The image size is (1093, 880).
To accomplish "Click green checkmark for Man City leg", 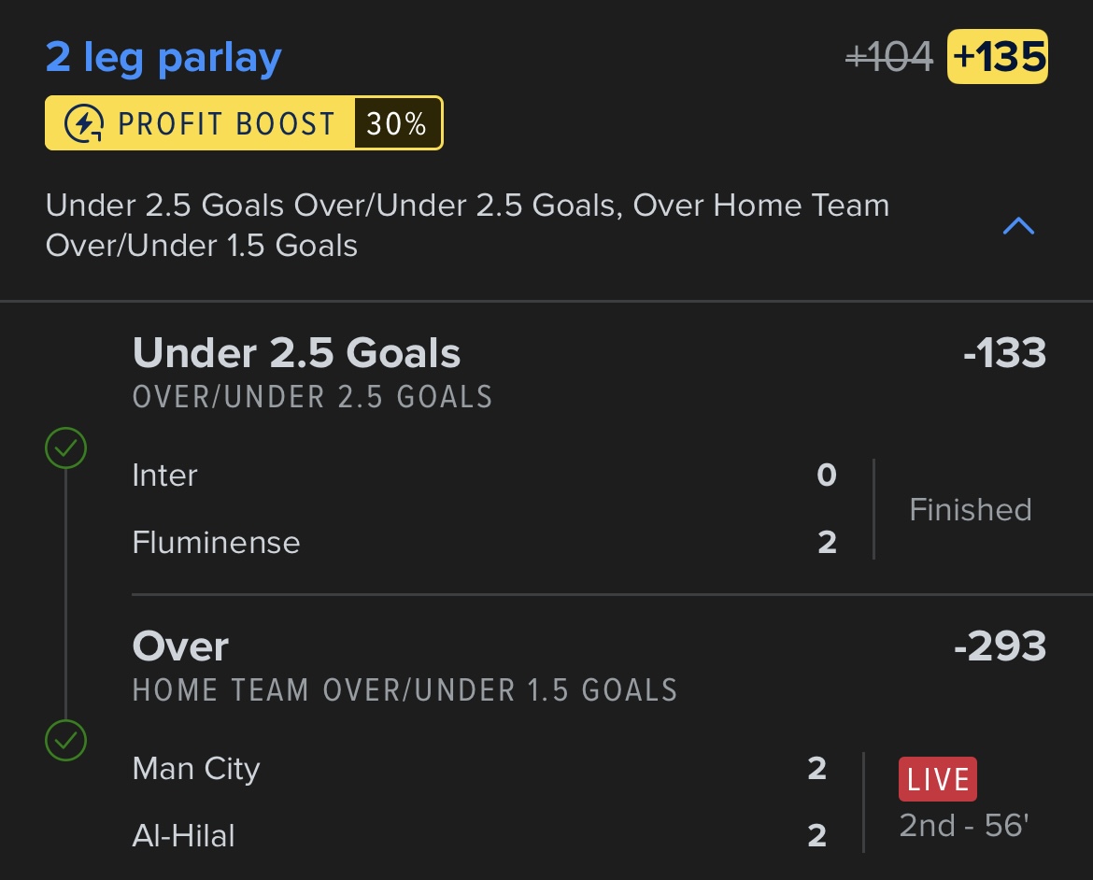I will coord(65,740).
